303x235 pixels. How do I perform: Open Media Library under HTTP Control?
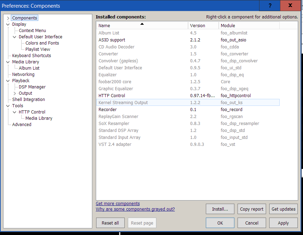coord(39,118)
